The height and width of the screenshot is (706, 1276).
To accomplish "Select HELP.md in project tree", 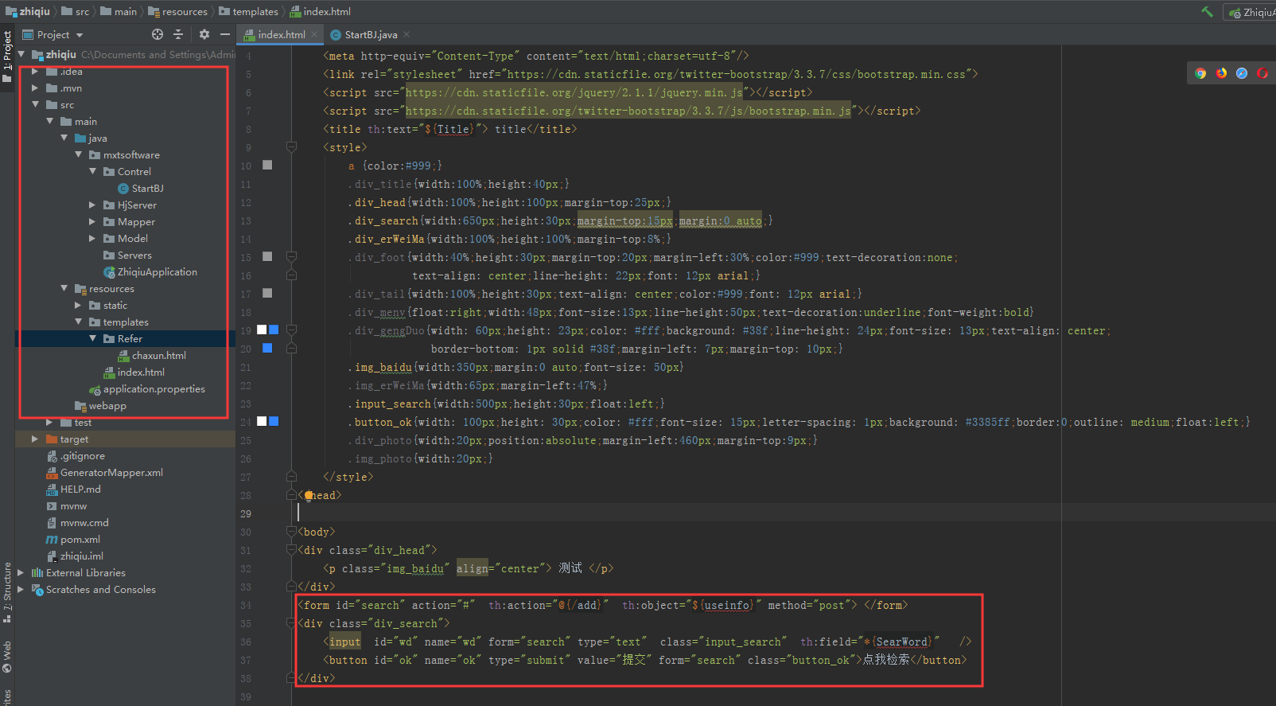I will tap(73, 490).
